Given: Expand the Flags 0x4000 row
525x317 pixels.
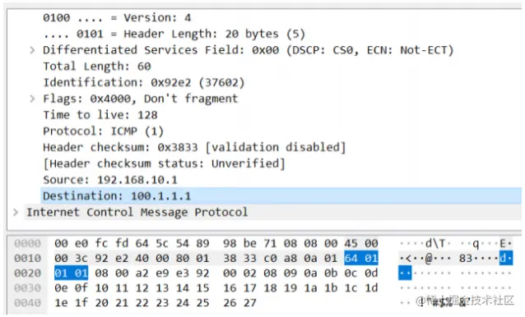Looking at the screenshot, I should (x=32, y=99).
